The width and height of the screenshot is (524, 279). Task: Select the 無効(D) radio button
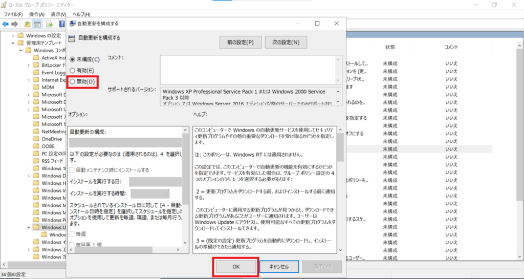pos(72,81)
